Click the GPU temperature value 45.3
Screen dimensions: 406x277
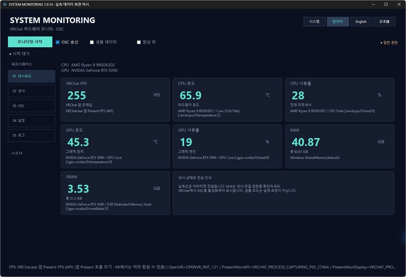coord(78,142)
